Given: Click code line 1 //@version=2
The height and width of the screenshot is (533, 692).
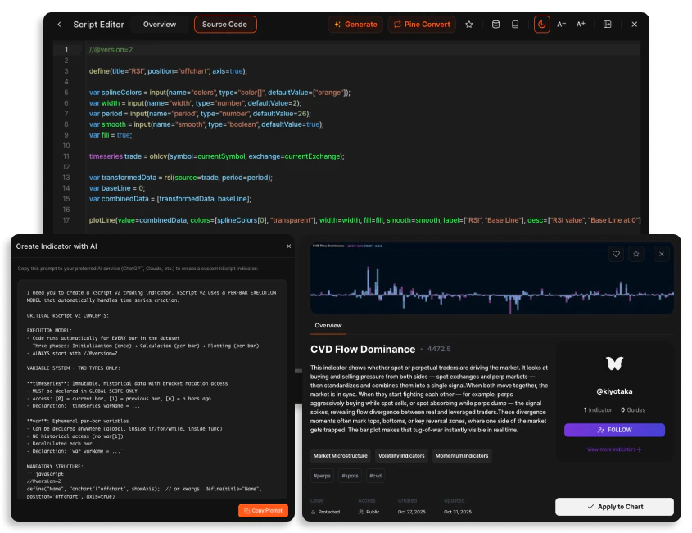Looking at the screenshot, I should (x=111, y=50).
